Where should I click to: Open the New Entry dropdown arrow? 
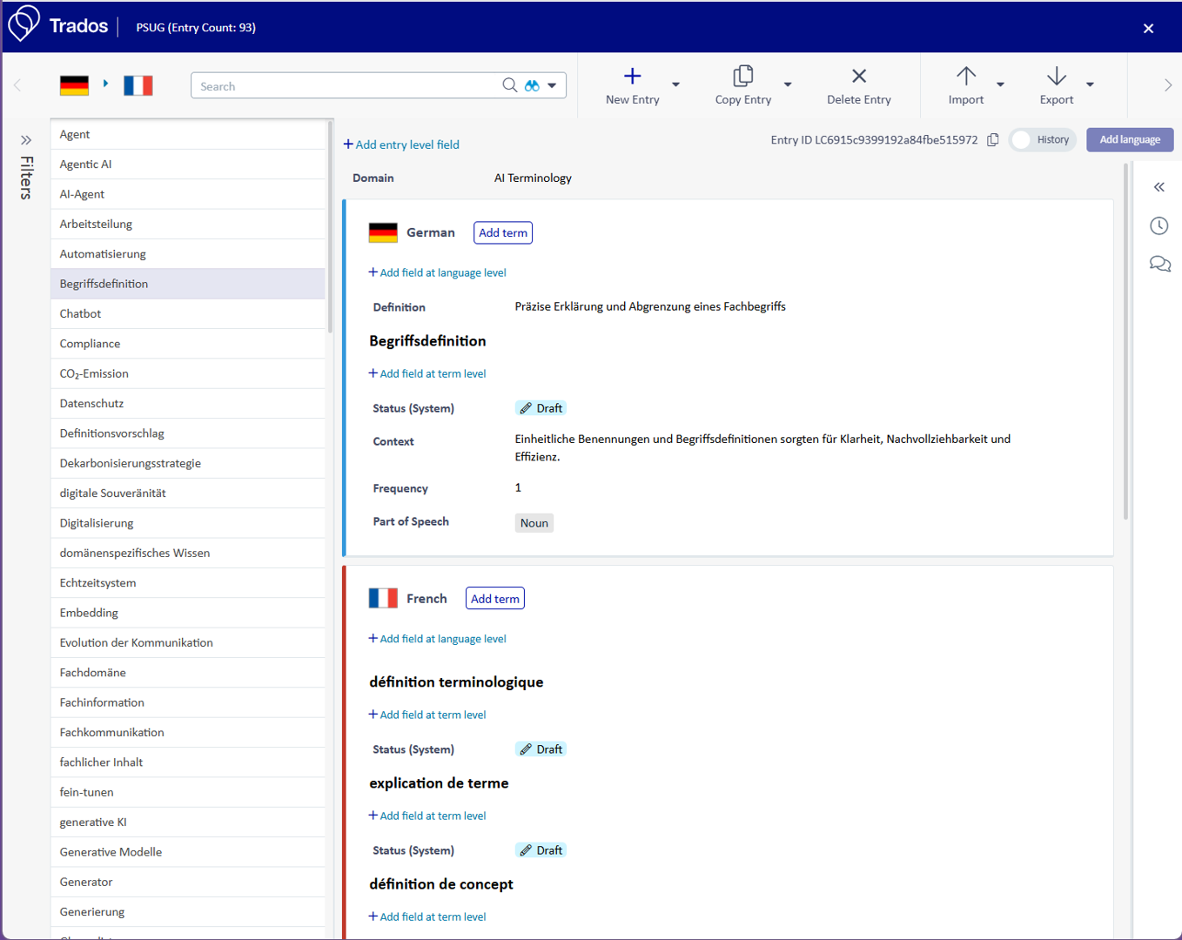pyautogui.click(x=675, y=85)
